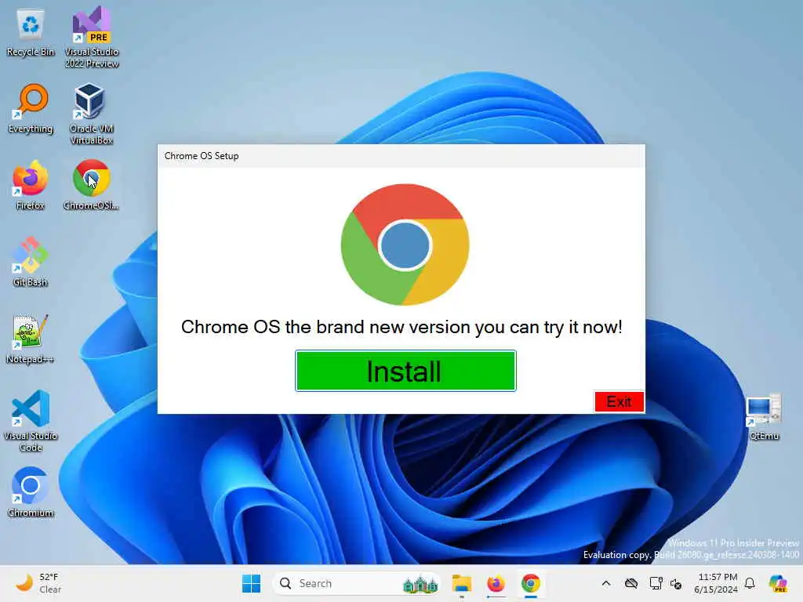Click the Chrome logo in setup dialog

click(x=405, y=245)
